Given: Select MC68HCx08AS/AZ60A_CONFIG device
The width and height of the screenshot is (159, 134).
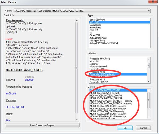Looking at the screenshot, I should (x=118, y=98).
